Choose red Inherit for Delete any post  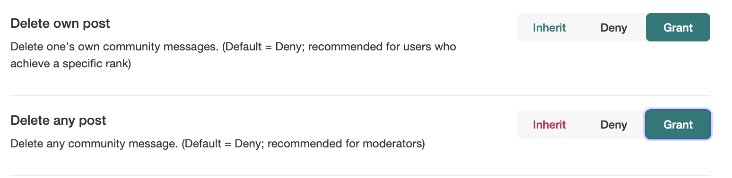549,124
